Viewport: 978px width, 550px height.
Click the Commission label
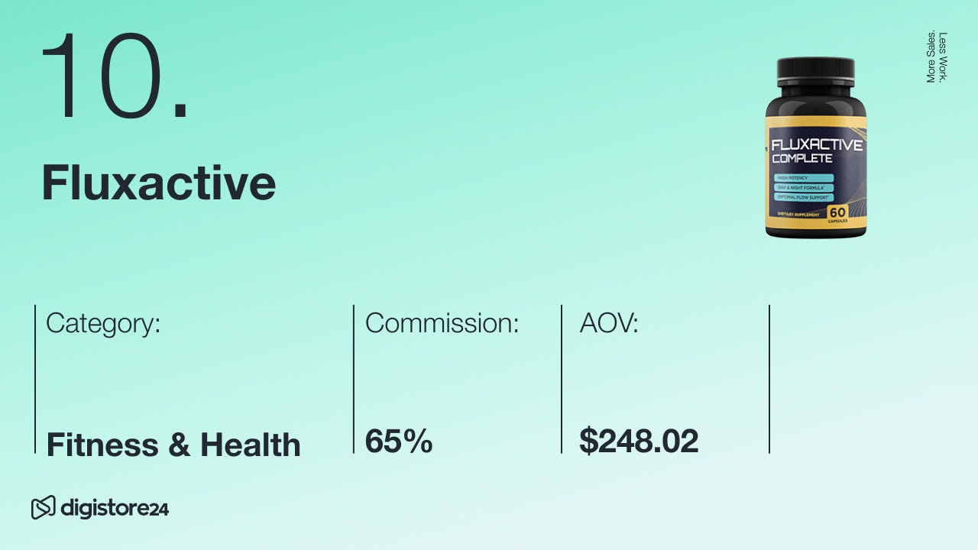442,323
